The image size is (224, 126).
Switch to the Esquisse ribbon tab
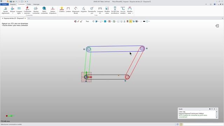coord(13,4)
